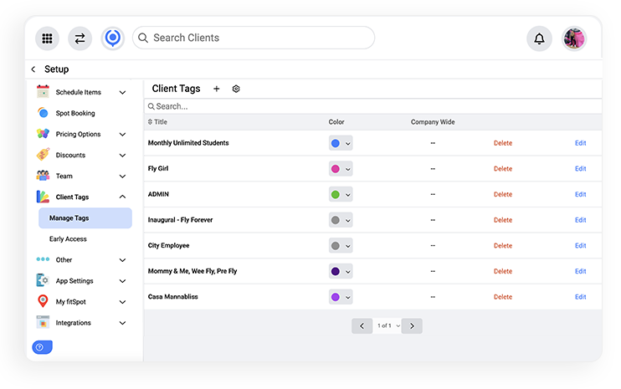
Task: Sort table by Title column
Action: coord(157,122)
